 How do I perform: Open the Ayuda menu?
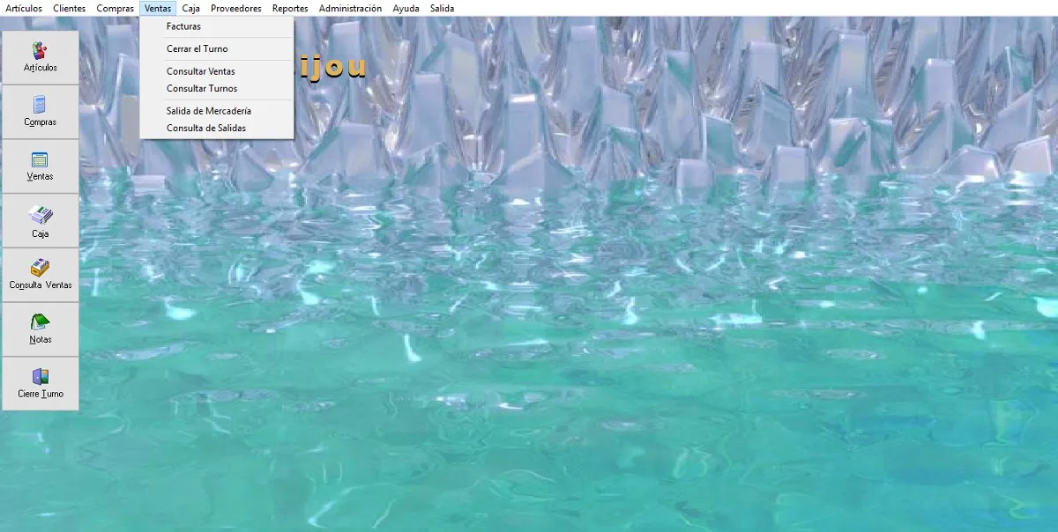[406, 8]
